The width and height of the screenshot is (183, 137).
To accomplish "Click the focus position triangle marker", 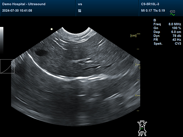I will 140,68.
